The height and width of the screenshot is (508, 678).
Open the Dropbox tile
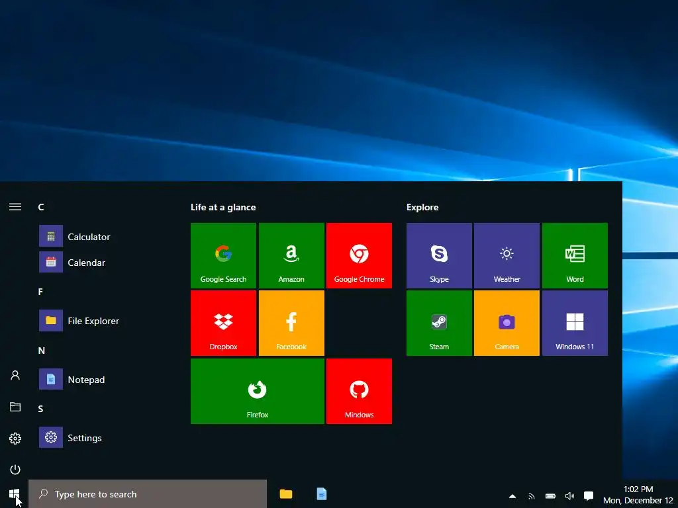(x=223, y=323)
